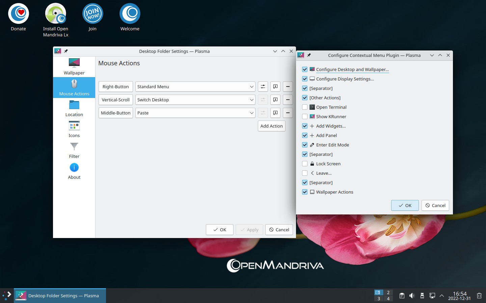Open the Donate desktop icon
The height and width of the screenshot is (303, 486).
pos(19,18)
